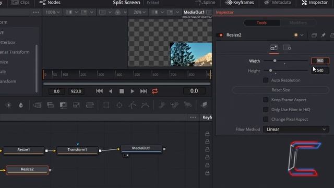Open the chevron right of the 26% split wipe icon
Screen dimensions: 334x188
point(162,13)
